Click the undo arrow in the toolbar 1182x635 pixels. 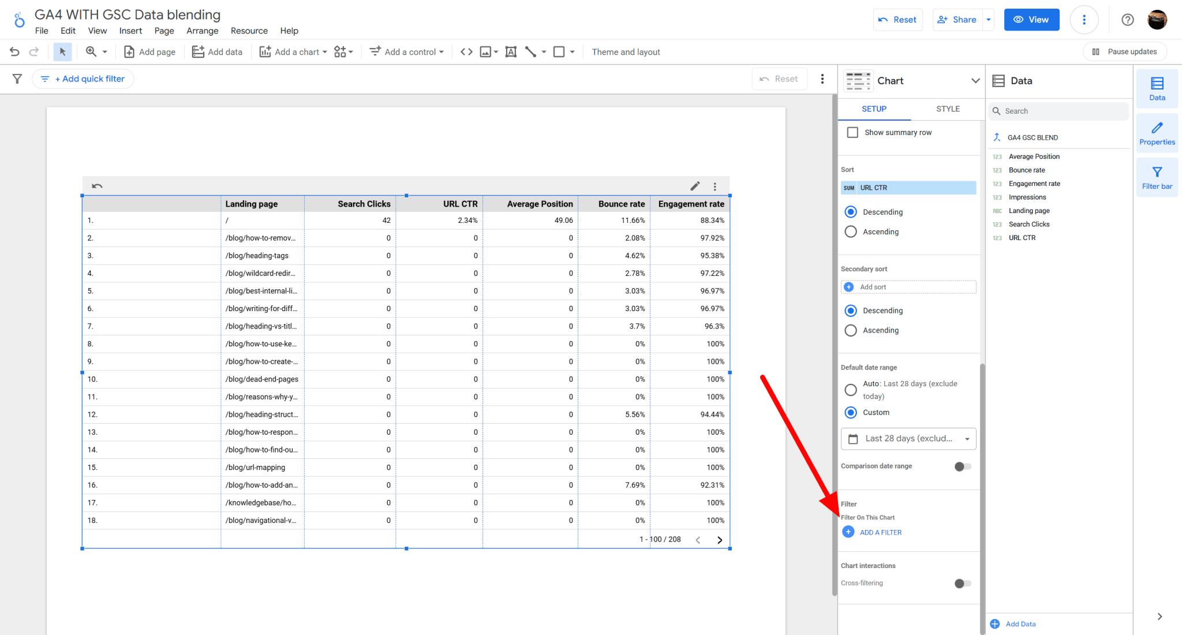14,51
